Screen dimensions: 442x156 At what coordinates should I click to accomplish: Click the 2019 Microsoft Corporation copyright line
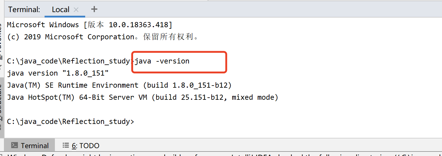(x=103, y=37)
